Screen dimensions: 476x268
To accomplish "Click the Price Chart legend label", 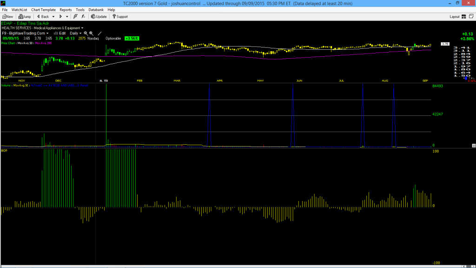I will click(8, 43).
